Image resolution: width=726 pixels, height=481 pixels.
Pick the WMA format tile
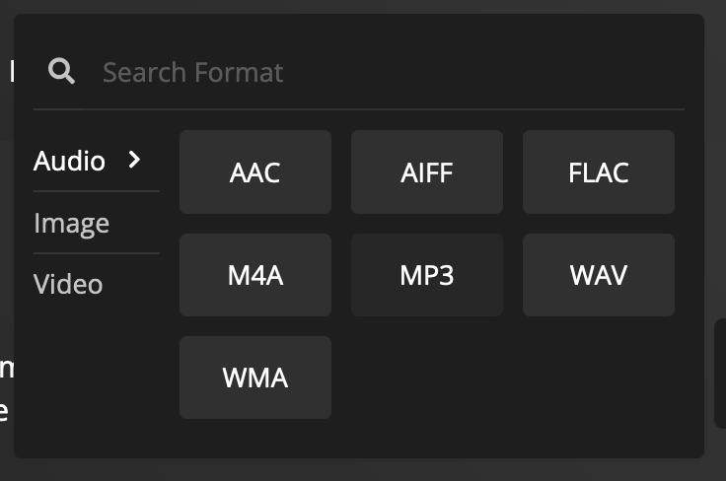[x=255, y=378]
